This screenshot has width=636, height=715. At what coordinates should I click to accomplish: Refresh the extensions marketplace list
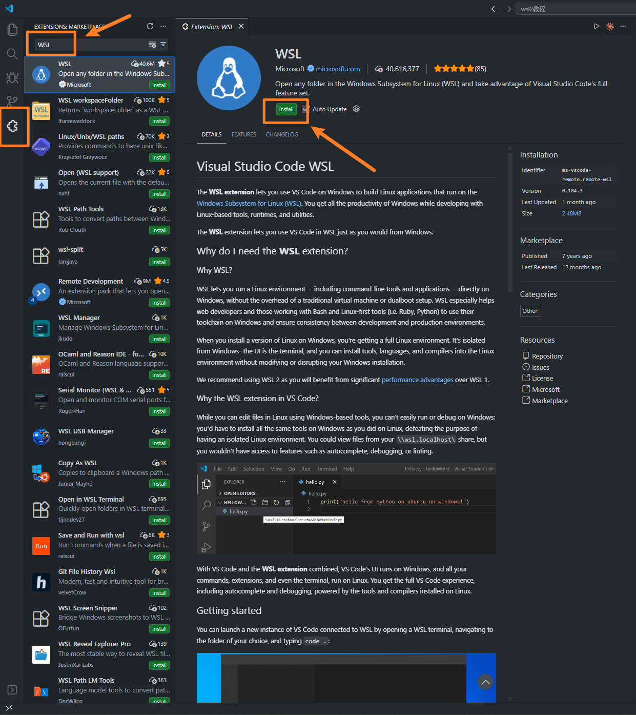[150, 26]
